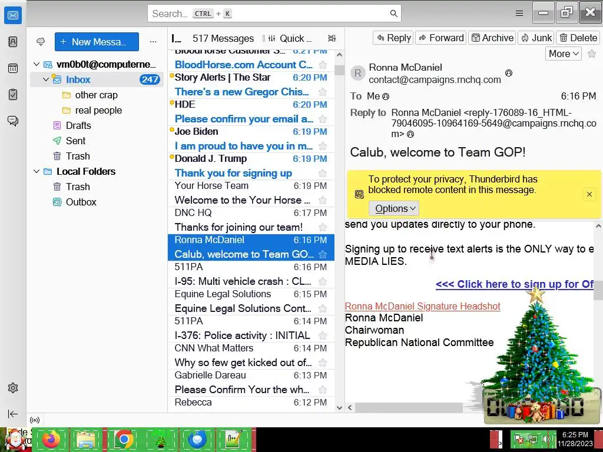Click the New Message button

[97, 42]
